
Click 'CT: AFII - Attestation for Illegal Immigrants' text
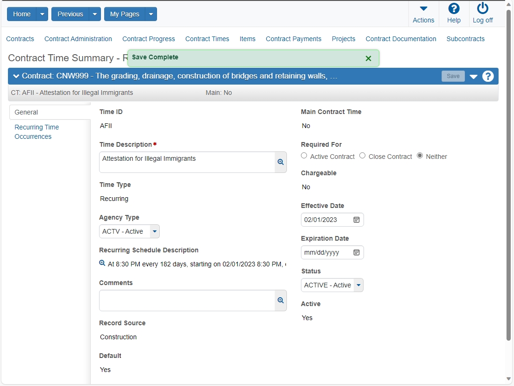click(x=72, y=93)
